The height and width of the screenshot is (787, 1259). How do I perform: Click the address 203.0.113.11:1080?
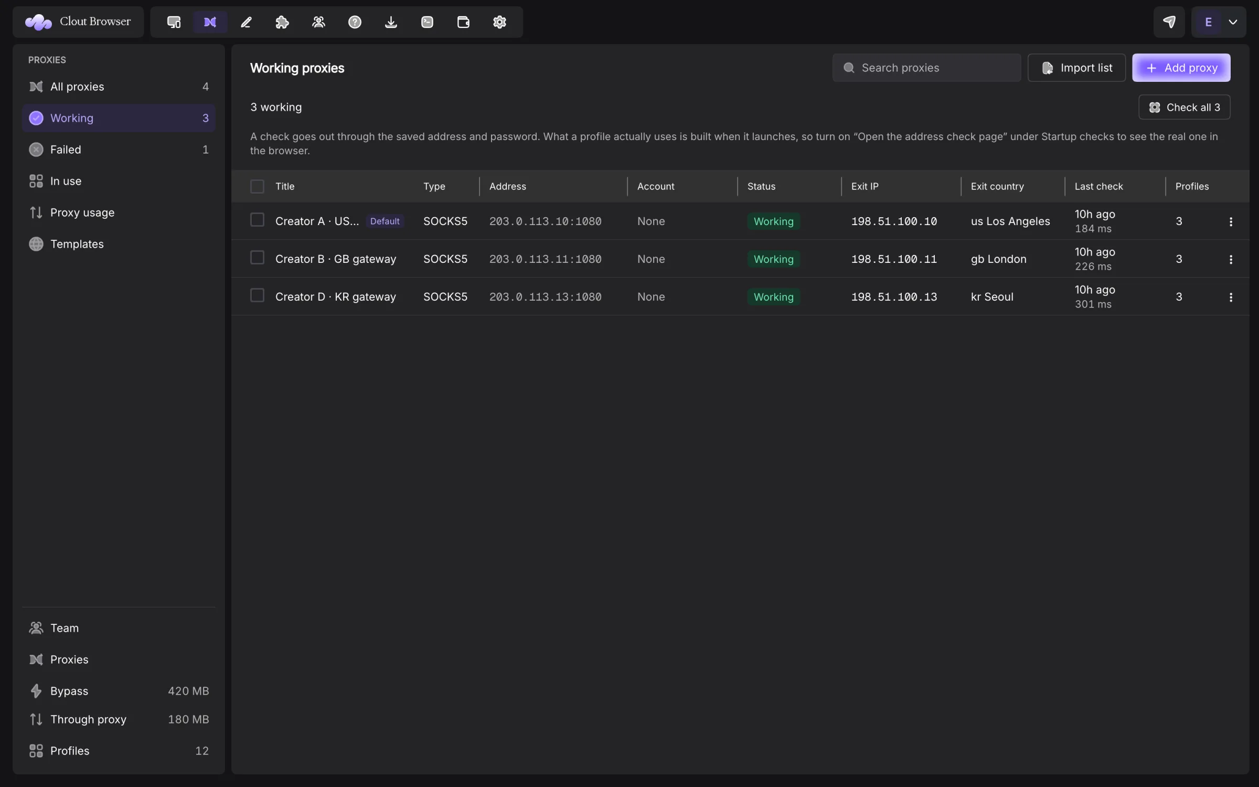click(545, 259)
